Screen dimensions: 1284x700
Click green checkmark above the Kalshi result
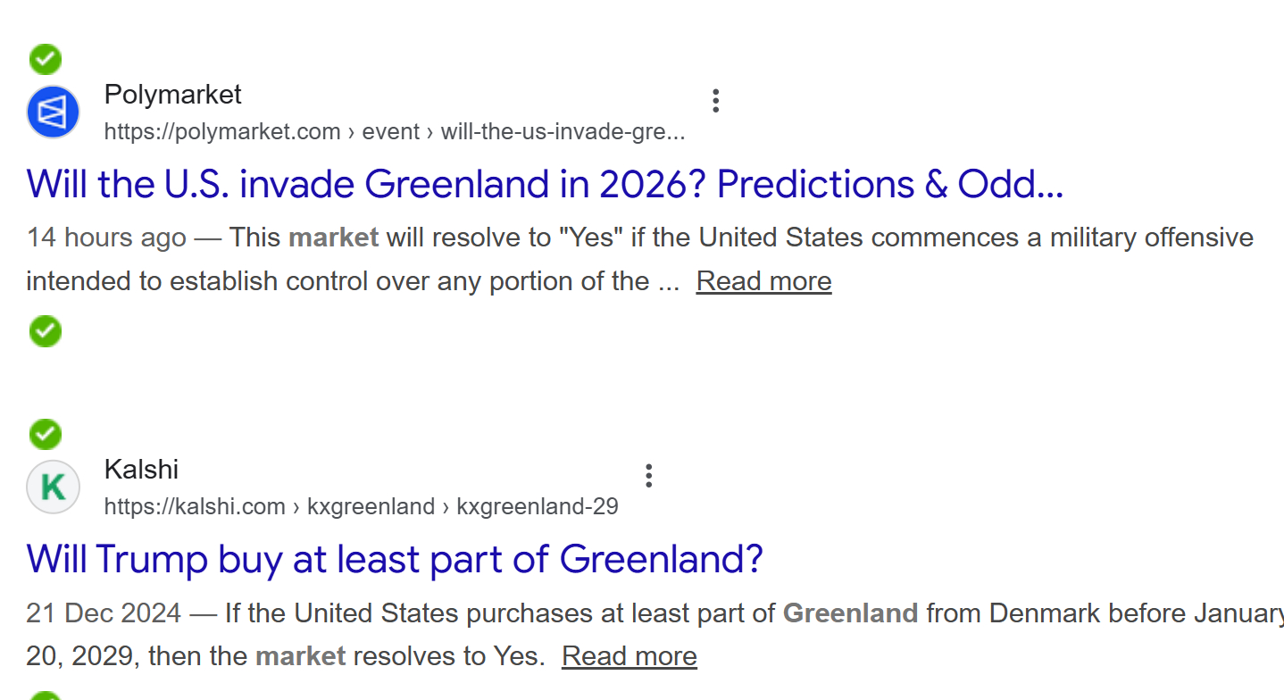[46, 435]
